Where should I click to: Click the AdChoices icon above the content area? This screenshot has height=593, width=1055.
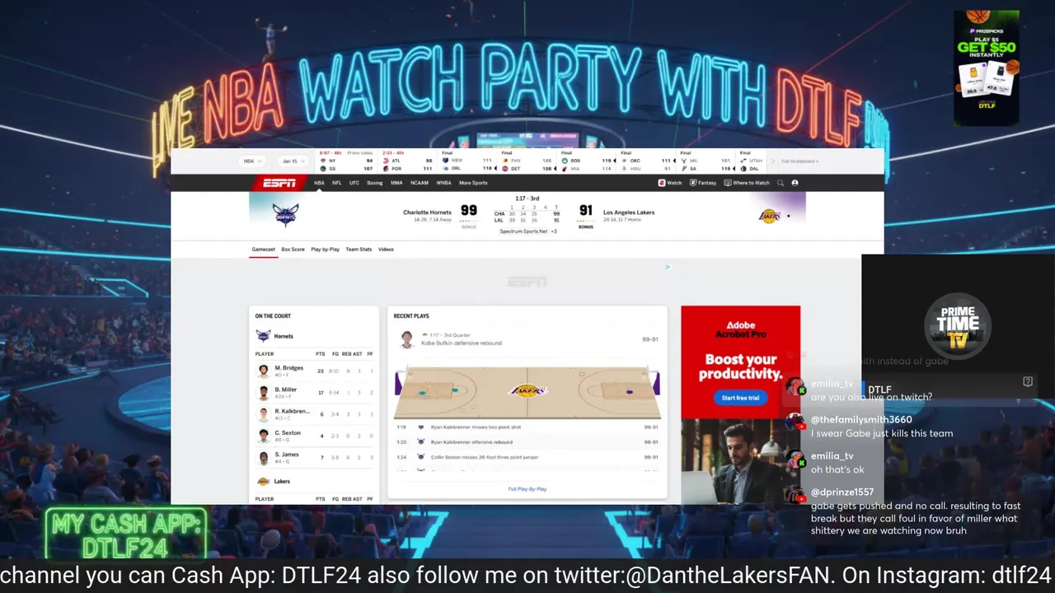click(668, 267)
